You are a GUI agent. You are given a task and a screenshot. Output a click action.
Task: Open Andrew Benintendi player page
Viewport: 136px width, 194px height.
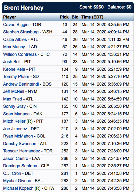[x=21, y=84]
